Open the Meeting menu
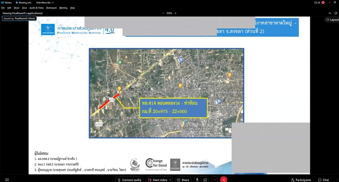Viewport: 339px width, 182px height. click(x=63, y=8)
